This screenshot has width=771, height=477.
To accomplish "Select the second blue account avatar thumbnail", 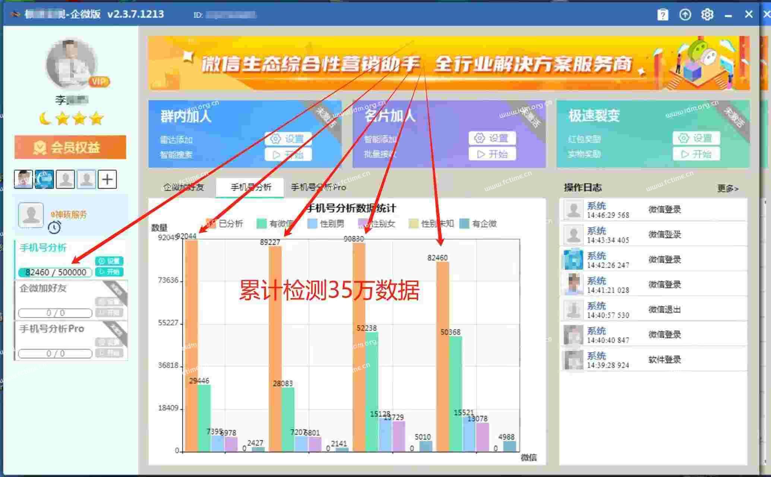I will tap(44, 179).
